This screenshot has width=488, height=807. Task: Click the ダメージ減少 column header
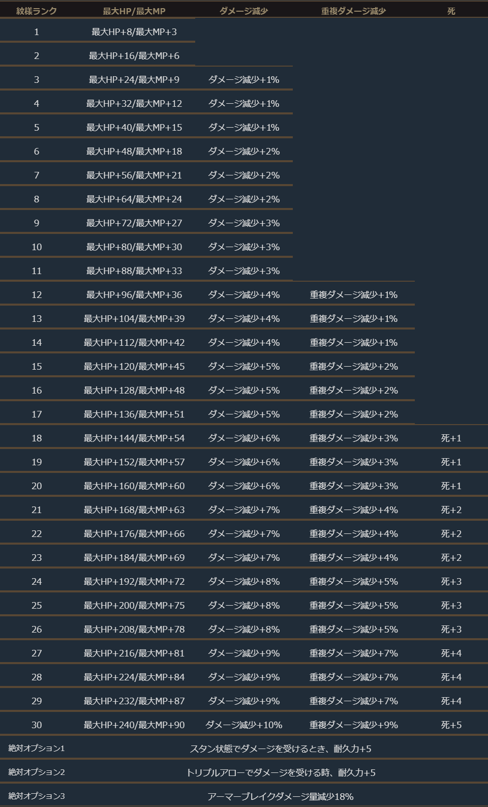[243, 11]
